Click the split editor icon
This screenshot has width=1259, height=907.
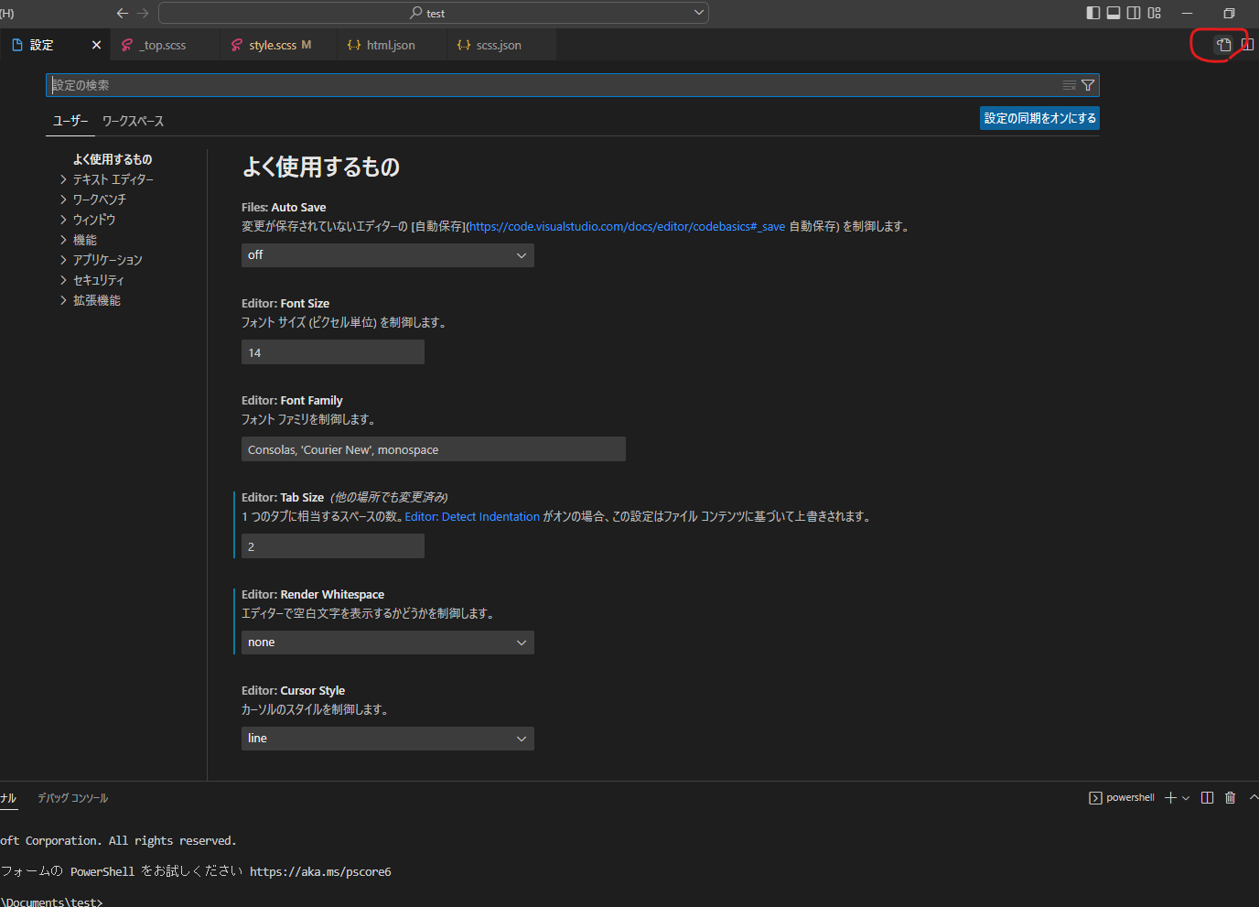coord(1247,44)
